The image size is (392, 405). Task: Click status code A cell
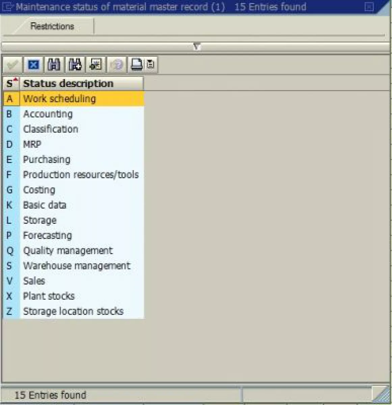point(11,99)
